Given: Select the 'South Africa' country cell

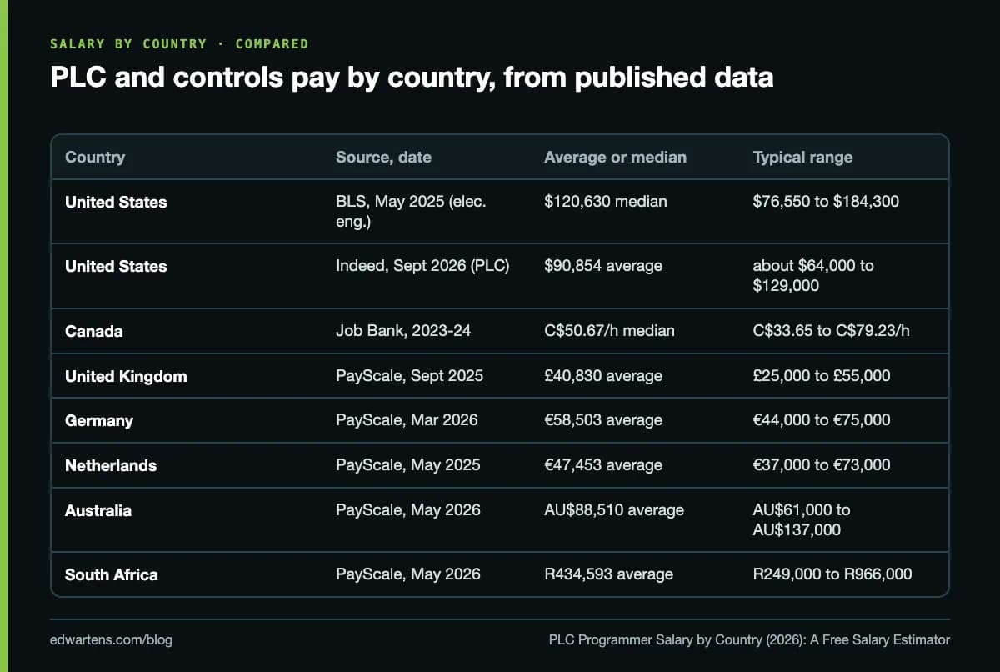Looking at the screenshot, I should pyautogui.click(x=112, y=574).
